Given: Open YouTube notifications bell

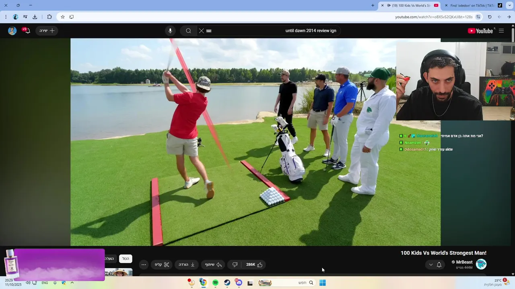Looking at the screenshot, I should tap(27, 31).
